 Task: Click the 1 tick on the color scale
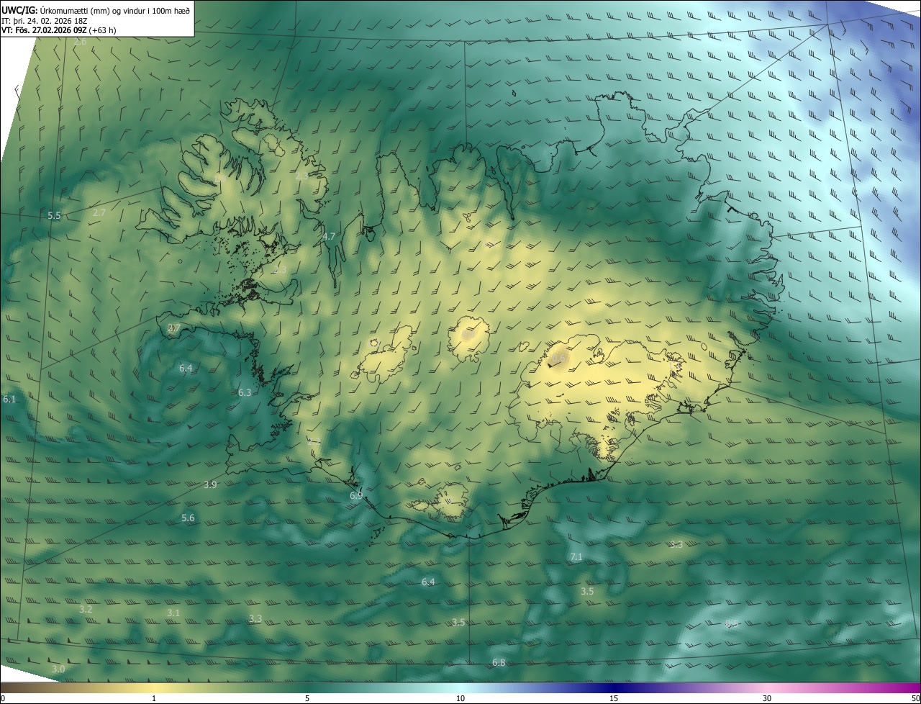(154, 698)
